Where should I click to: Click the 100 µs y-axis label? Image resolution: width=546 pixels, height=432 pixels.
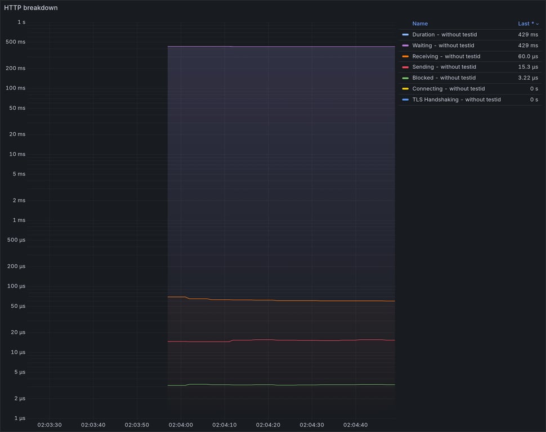pyautogui.click(x=16, y=286)
